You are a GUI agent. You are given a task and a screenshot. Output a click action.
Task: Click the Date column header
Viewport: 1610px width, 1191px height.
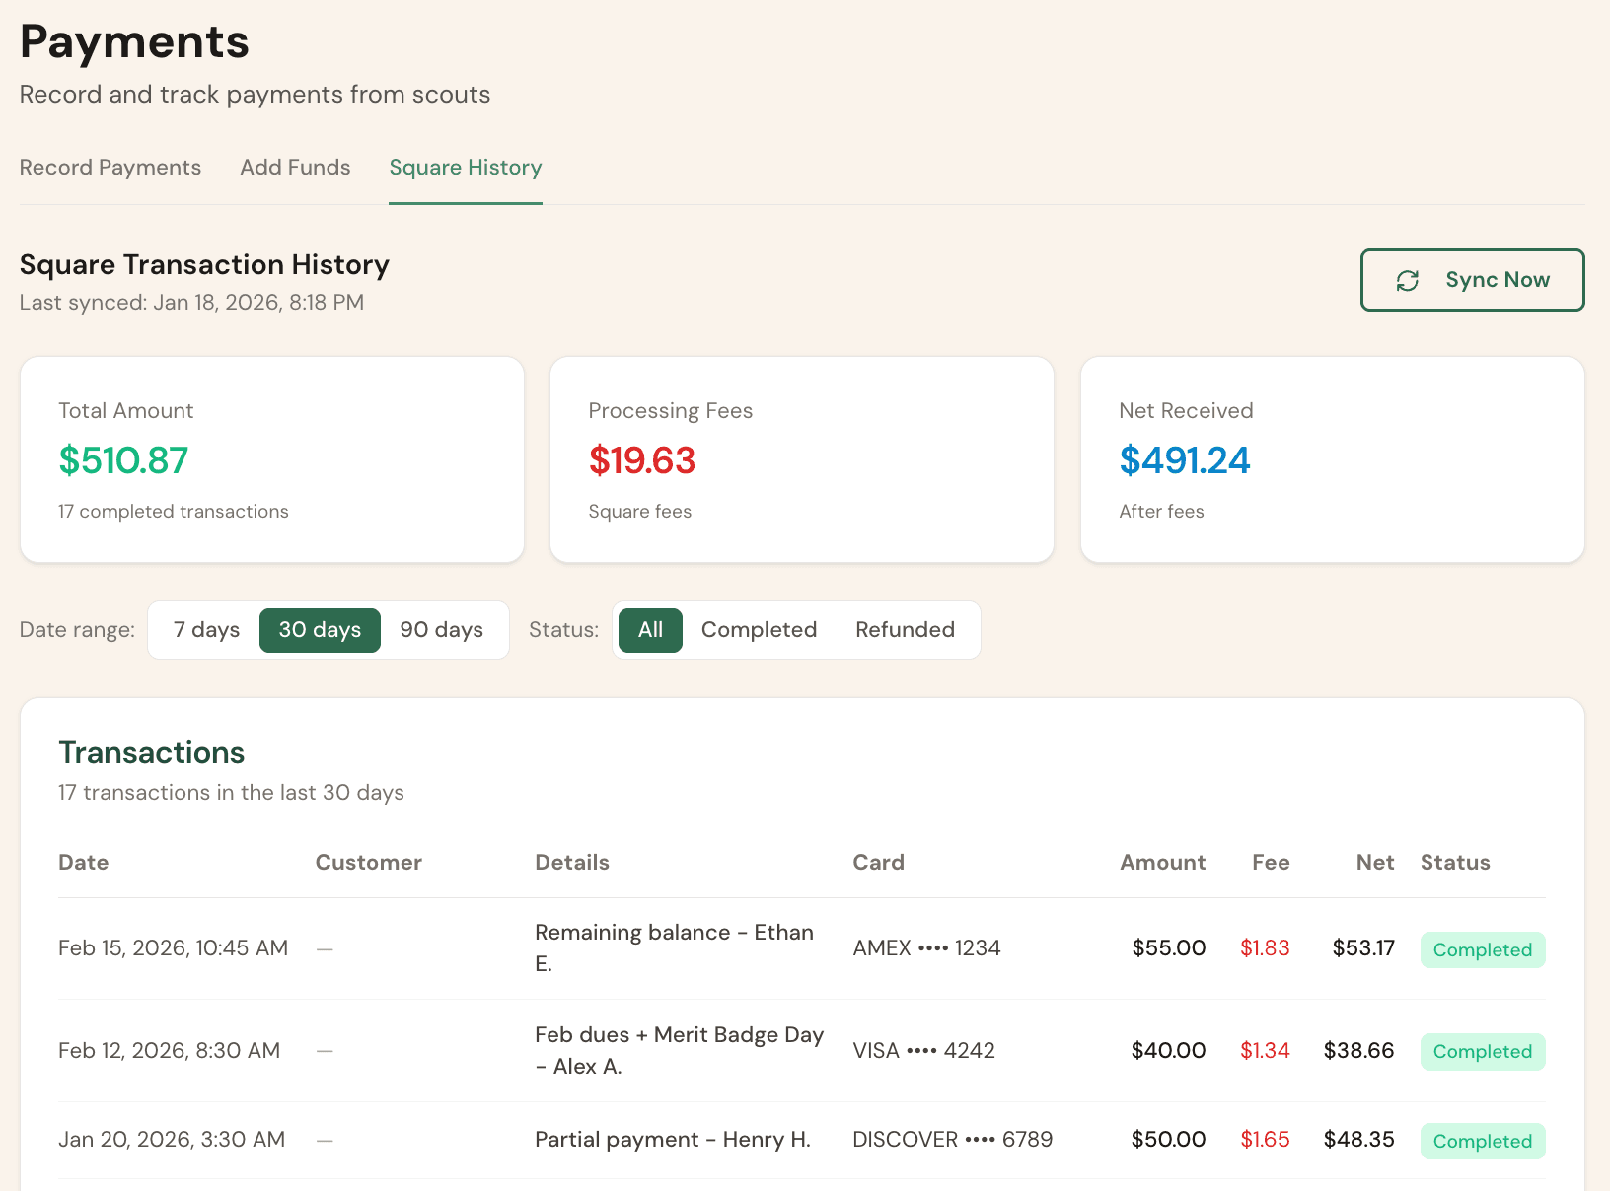pyautogui.click(x=83, y=862)
